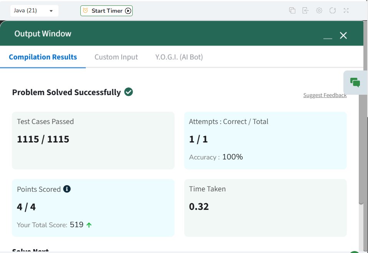Screen dimensions: 368x253
Task: Click the "1 / 1" attempts value
Action: pos(198,139)
